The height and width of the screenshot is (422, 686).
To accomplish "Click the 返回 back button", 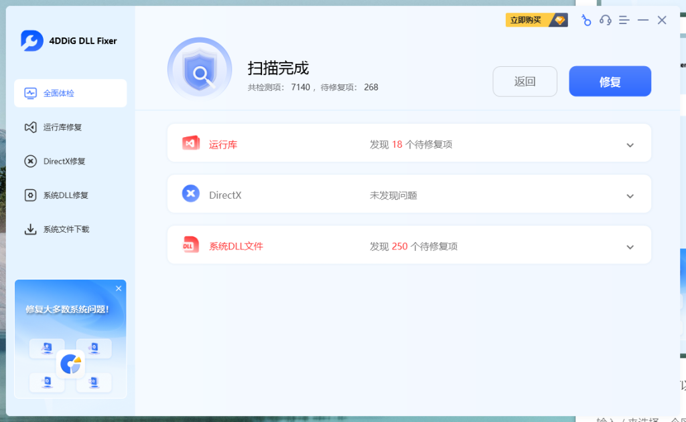I will point(525,80).
